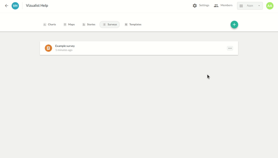Click the Settings gear icon

tap(195, 6)
